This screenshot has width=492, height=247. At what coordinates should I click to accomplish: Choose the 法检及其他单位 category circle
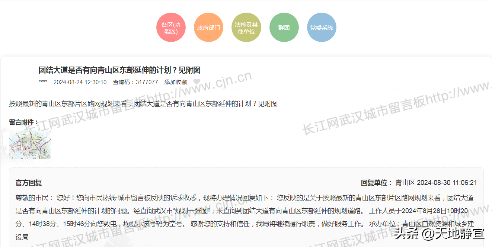coord(246,28)
